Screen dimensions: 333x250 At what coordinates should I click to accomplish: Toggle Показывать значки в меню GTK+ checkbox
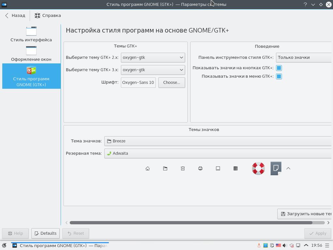279,76
